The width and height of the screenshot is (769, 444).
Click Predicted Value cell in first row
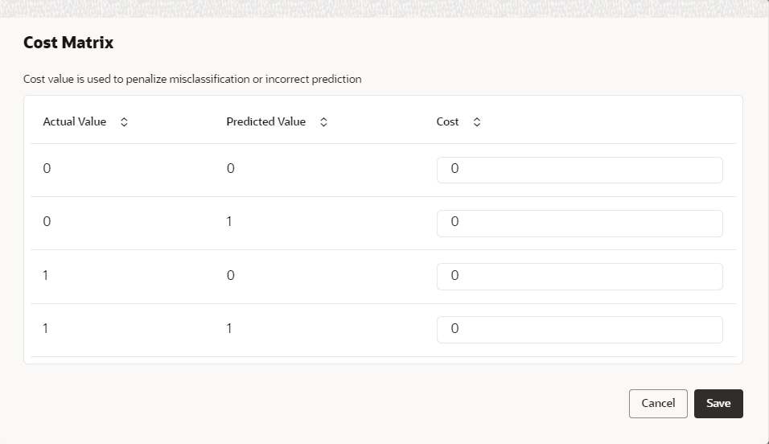click(x=231, y=169)
